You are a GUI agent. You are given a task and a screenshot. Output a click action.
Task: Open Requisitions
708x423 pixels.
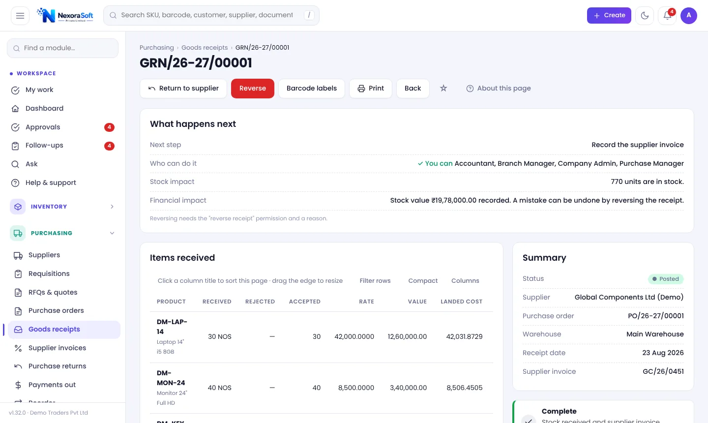(64, 274)
